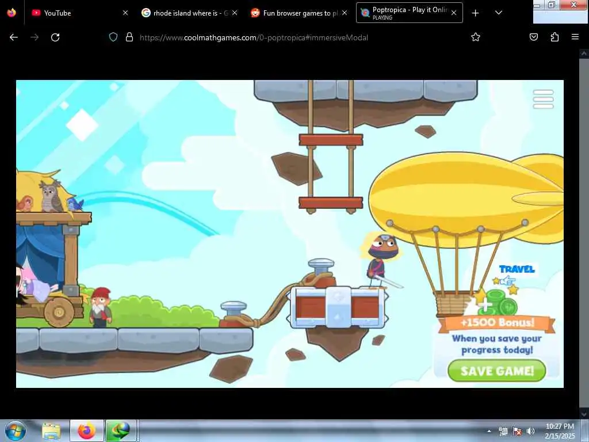This screenshot has height=442, width=589.
Task: Click the SAVE GAME! button
Action: [496, 371]
